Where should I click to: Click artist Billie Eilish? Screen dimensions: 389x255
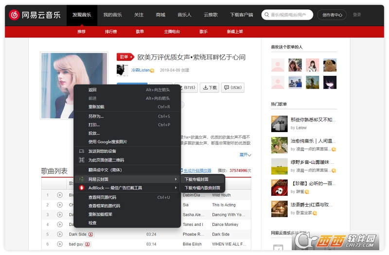[192, 244]
